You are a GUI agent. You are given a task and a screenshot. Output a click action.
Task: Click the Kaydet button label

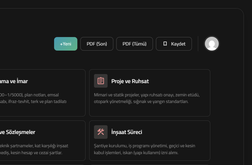178,44
